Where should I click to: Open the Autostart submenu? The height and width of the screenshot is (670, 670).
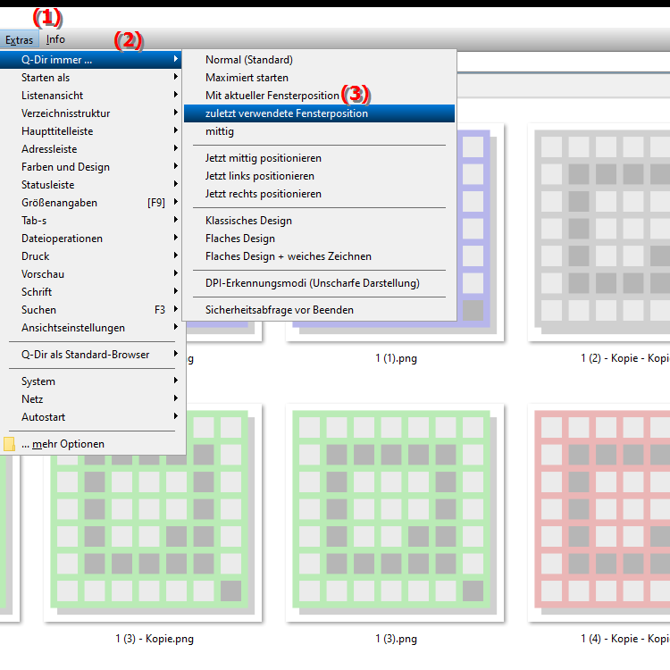(90, 417)
